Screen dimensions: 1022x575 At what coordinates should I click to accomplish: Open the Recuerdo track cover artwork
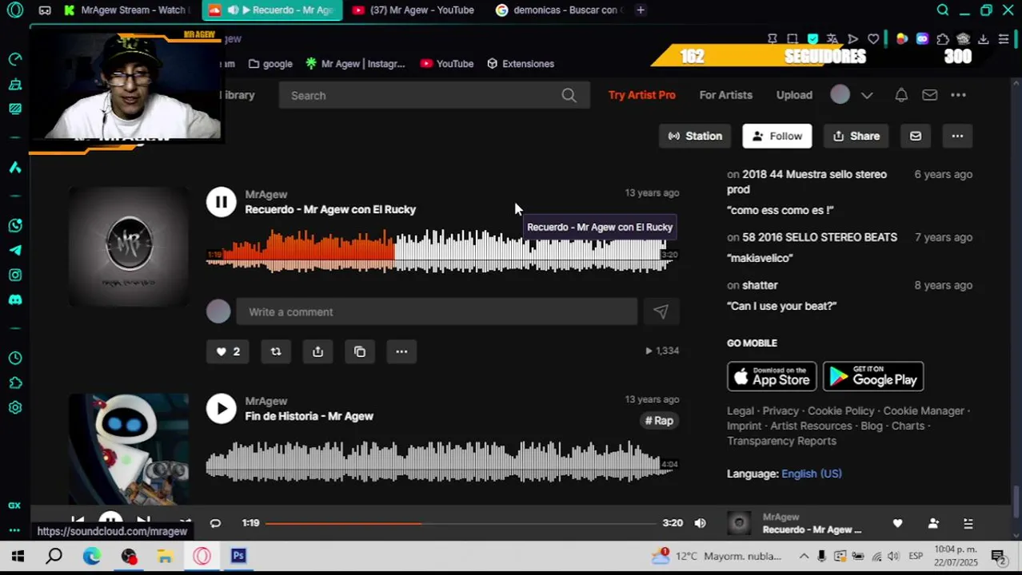click(129, 247)
